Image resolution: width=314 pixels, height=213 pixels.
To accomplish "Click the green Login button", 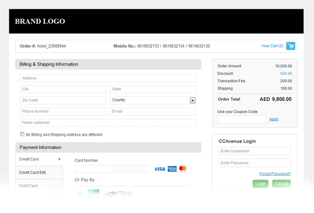I will [x=260, y=184].
